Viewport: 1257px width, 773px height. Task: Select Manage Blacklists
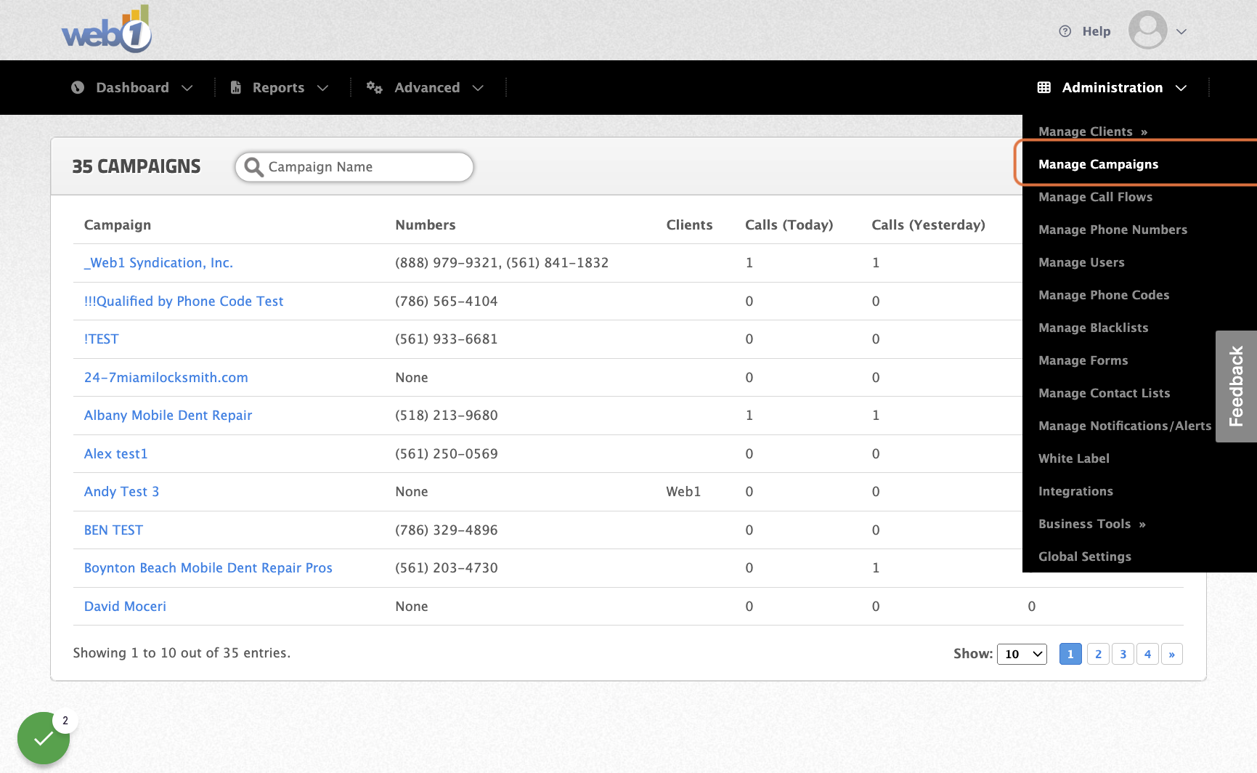1093,328
